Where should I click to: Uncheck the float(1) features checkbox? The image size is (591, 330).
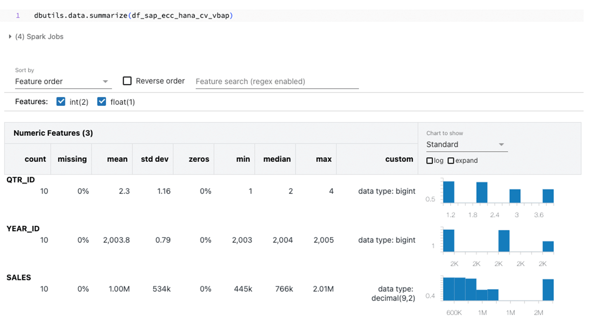pos(102,102)
